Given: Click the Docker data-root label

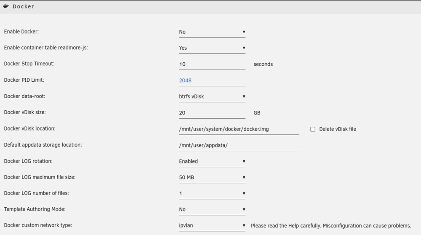Looking at the screenshot, I should click(24, 96).
